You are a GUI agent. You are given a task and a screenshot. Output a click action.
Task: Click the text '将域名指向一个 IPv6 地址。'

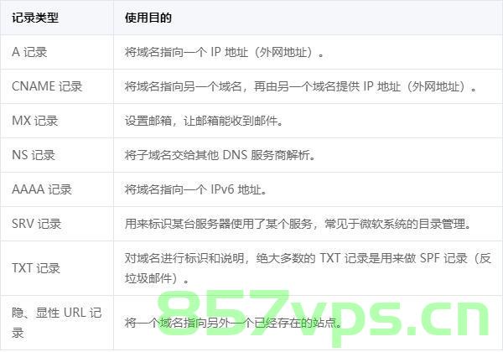coord(195,189)
